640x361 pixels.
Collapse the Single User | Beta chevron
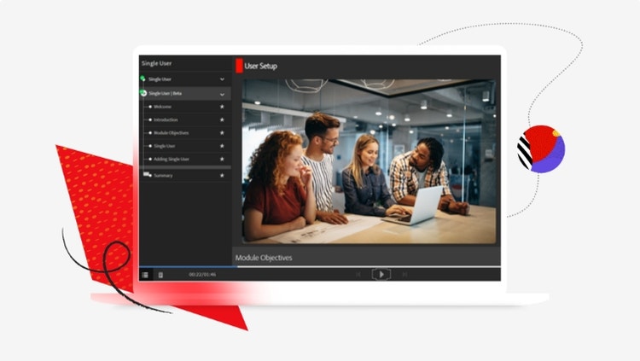click(222, 93)
